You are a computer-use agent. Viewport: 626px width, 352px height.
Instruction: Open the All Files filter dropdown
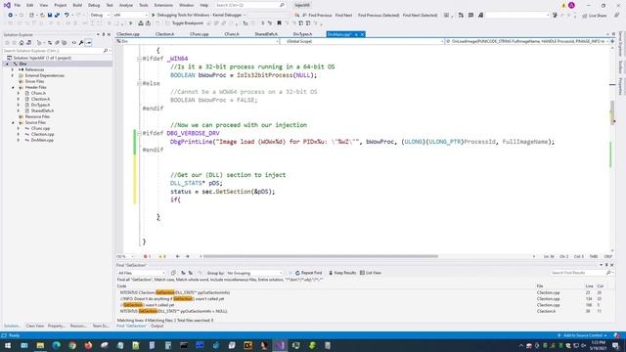click(x=141, y=273)
